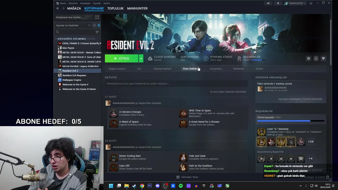Open Tartışmalar tab

pos(215,69)
